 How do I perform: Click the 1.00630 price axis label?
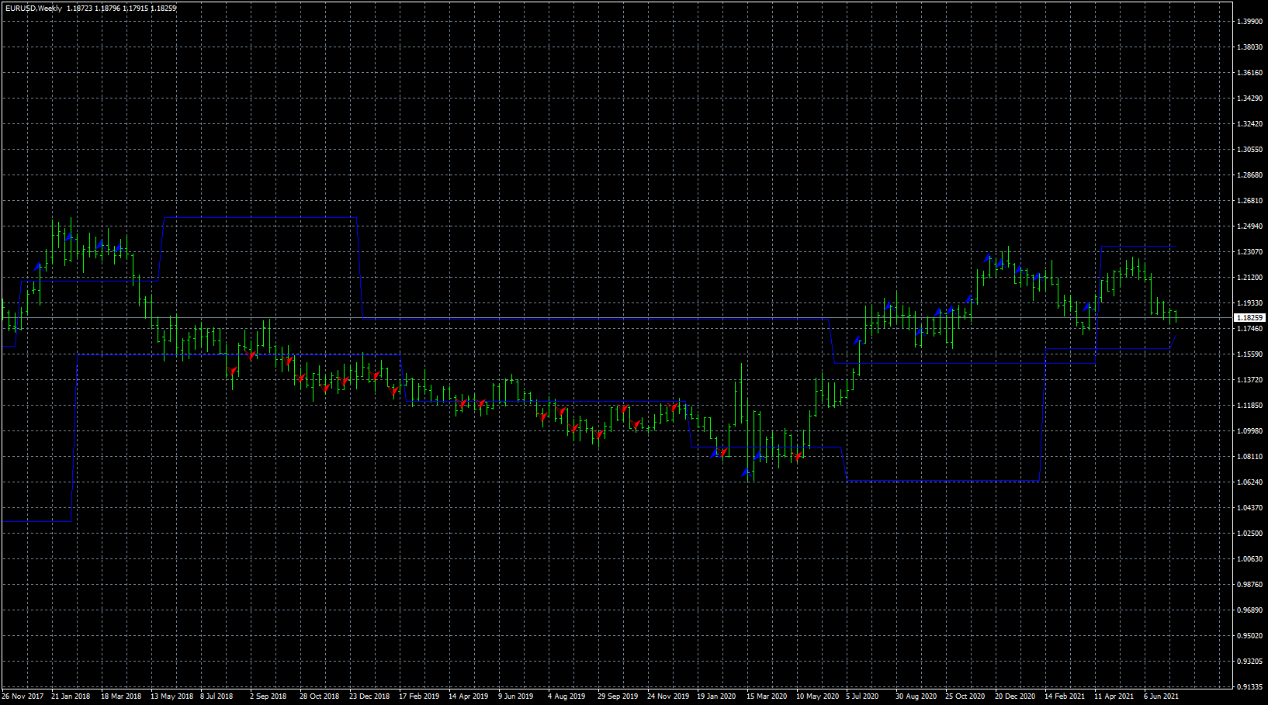click(x=1249, y=559)
